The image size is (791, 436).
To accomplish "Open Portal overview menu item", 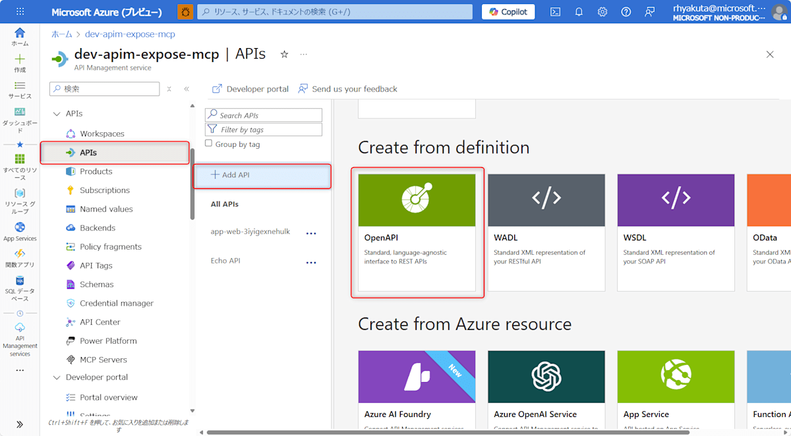I will click(108, 398).
